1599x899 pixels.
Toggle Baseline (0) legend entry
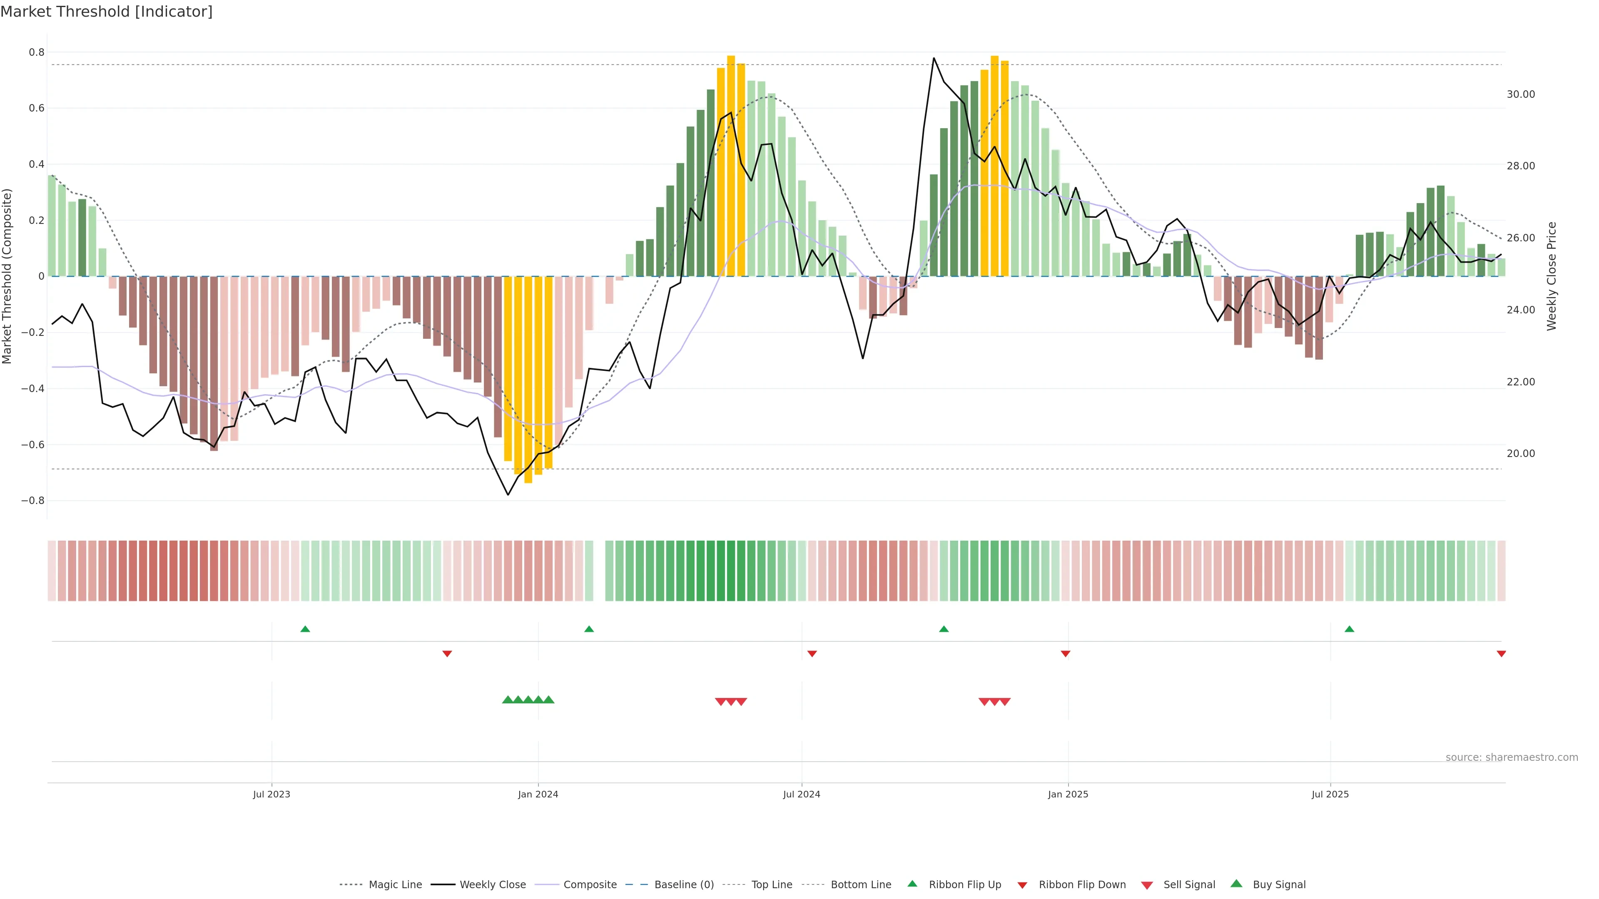(683, 885)
